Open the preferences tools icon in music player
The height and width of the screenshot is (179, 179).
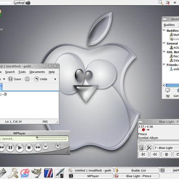(x=149, y=148)
